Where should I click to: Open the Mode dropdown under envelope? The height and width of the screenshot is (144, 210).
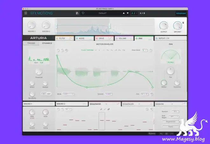click(x=69, y=94)
